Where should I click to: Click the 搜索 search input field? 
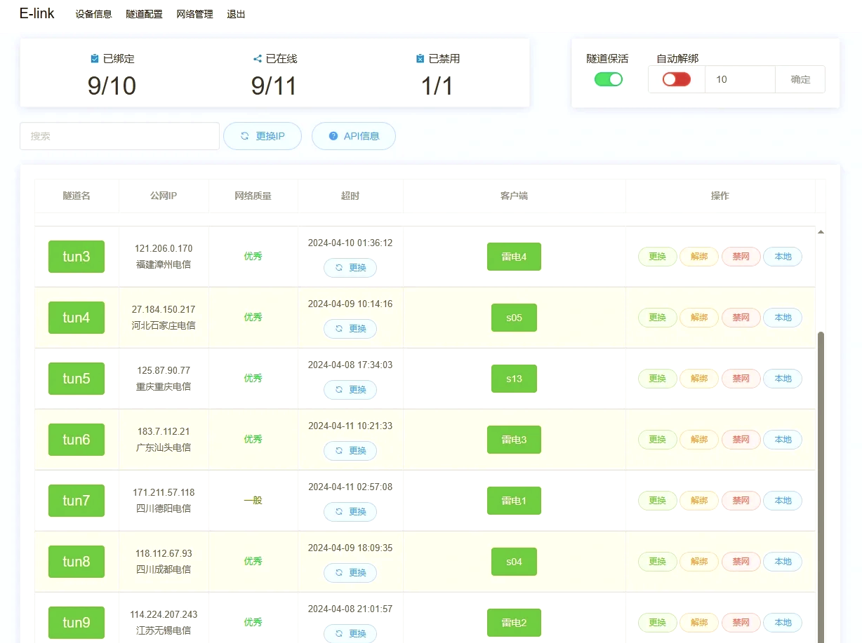(x=119, y=136)
